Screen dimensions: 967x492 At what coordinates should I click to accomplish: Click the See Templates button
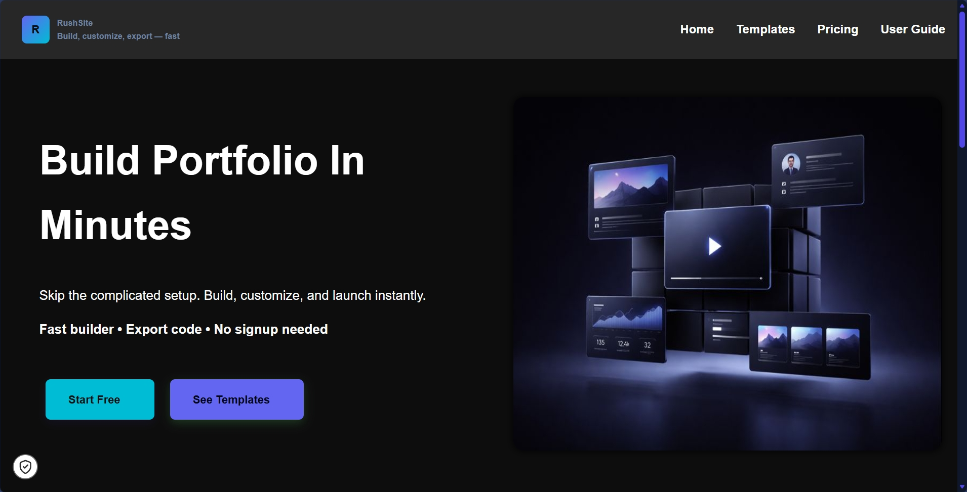pos(236,399)
